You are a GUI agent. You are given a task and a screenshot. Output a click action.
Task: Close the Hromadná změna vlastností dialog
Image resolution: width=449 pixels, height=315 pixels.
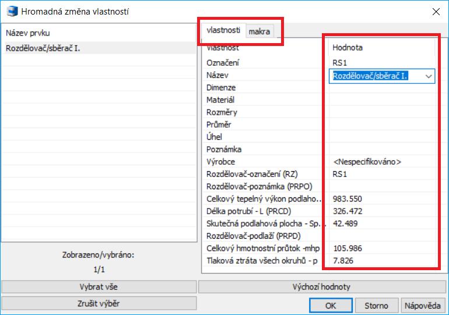[436, 12]
